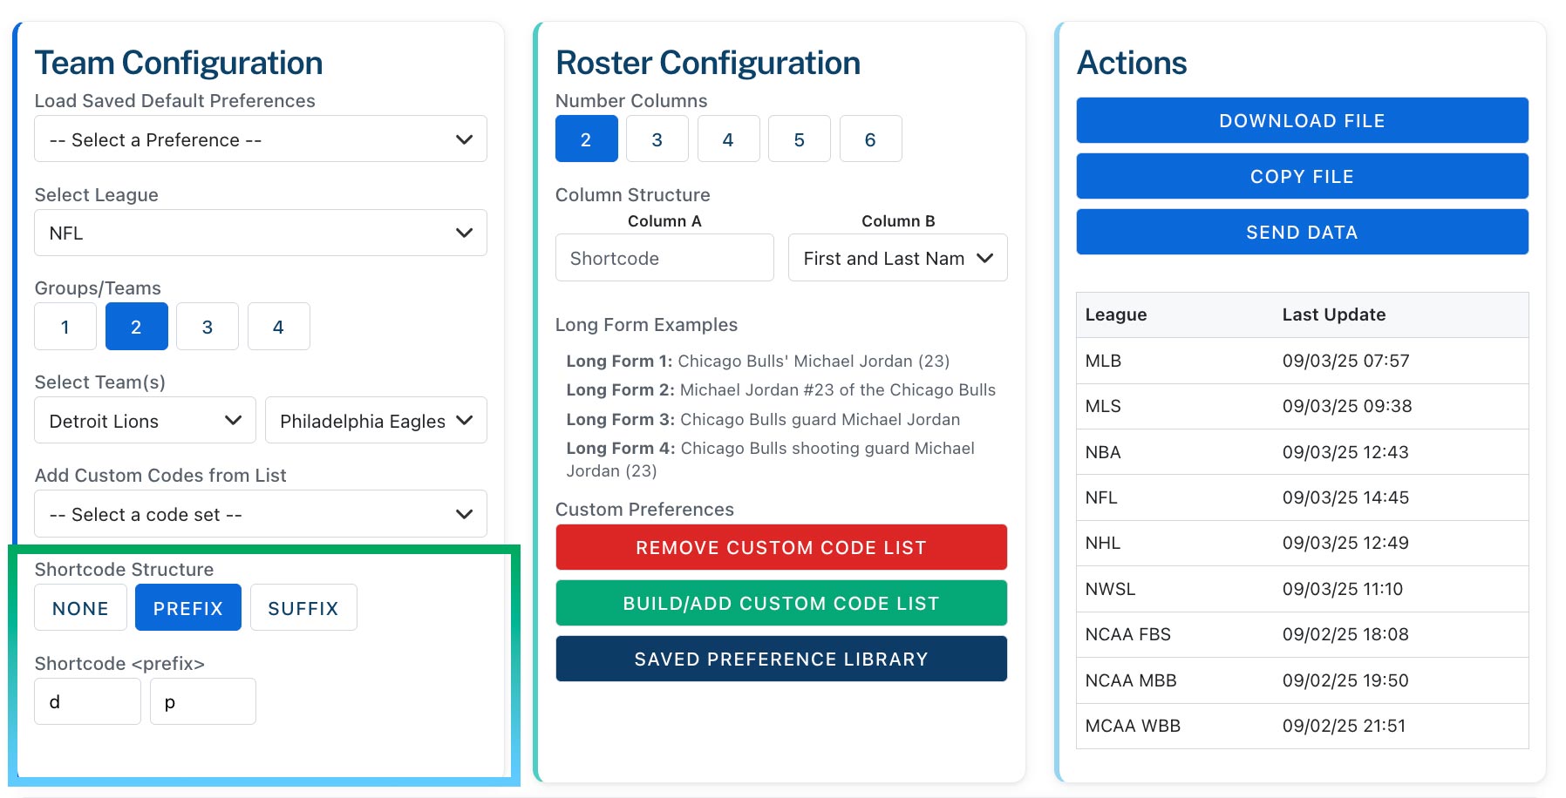The image size is (1566, 798).
Task: Expand the Detroit Lions team selector
Action: coord(144,420)
